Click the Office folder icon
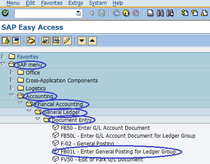 pos(21,72)
